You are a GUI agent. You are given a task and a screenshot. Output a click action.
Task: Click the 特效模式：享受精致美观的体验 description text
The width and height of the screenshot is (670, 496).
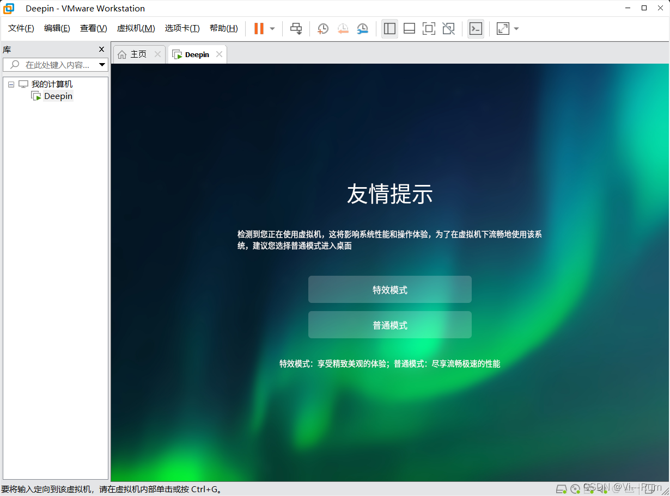pos(389,363)
